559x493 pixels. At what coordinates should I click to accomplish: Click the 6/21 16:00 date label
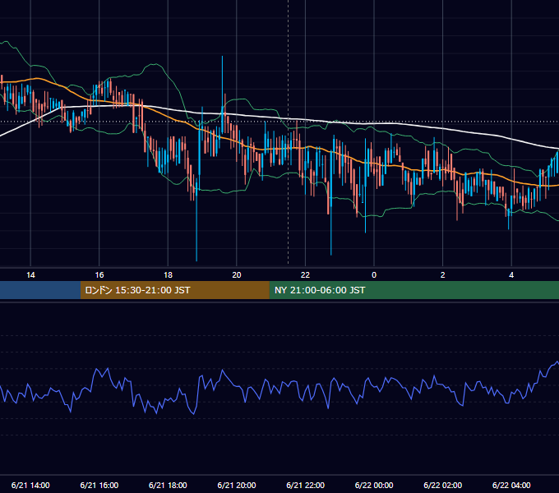[x=99, y=485]
